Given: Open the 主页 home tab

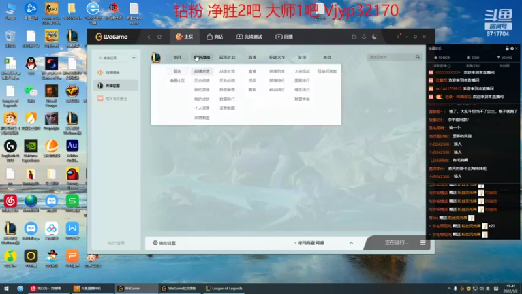Looking at the screenshot, I should click(x=185, y=37).
